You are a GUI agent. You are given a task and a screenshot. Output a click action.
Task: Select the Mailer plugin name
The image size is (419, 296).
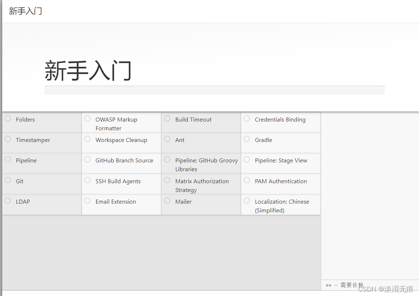[x=183, y=201]
